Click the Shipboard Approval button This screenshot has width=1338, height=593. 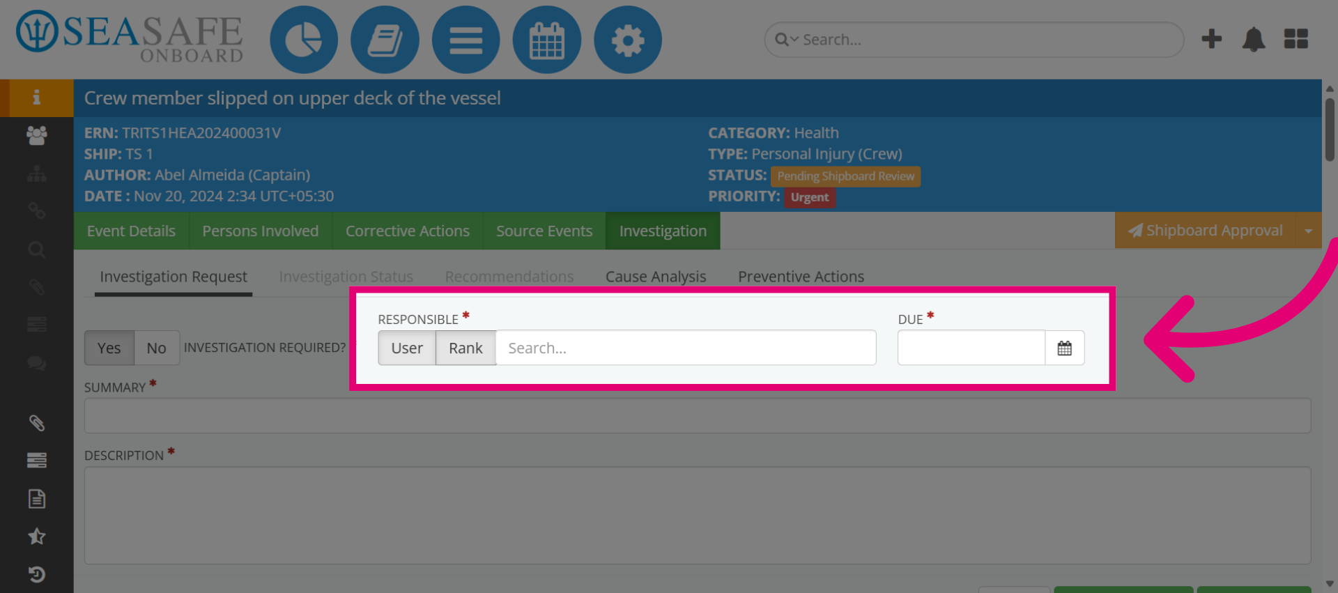(1206, 231)
